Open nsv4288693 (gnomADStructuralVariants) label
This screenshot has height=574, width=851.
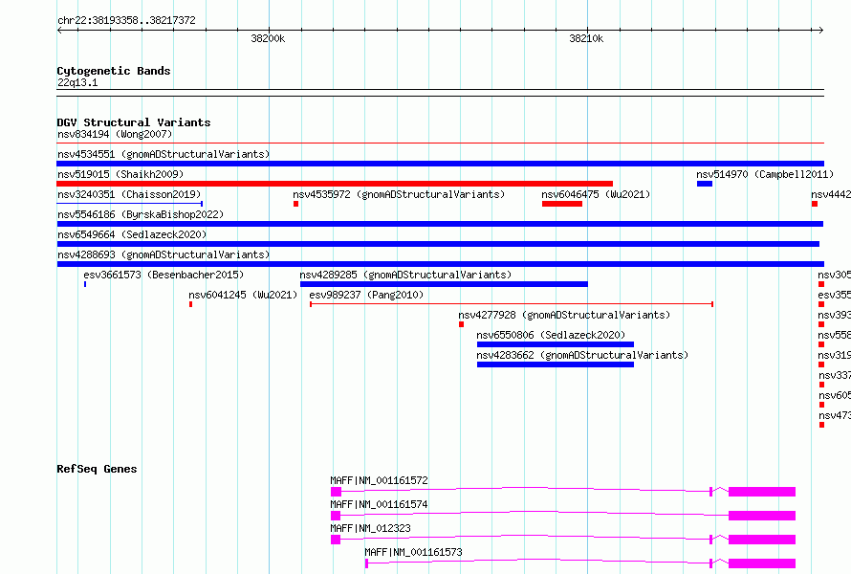click(164, 254)
